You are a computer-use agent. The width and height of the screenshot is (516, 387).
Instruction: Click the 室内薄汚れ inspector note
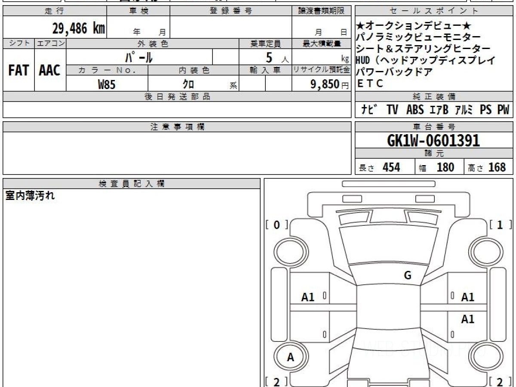pos(30,197)
